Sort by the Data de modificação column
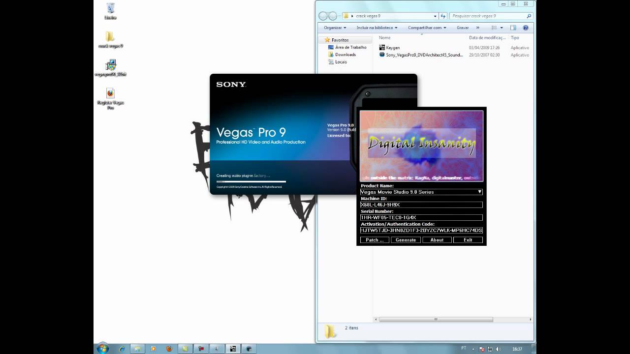 (487, 37)
